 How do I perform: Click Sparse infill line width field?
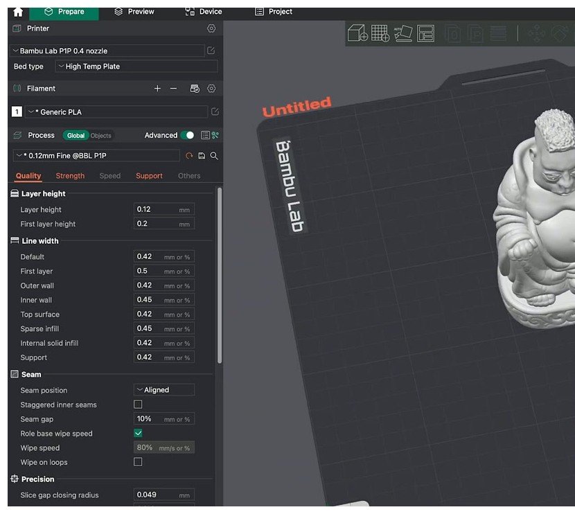[164, 328]
